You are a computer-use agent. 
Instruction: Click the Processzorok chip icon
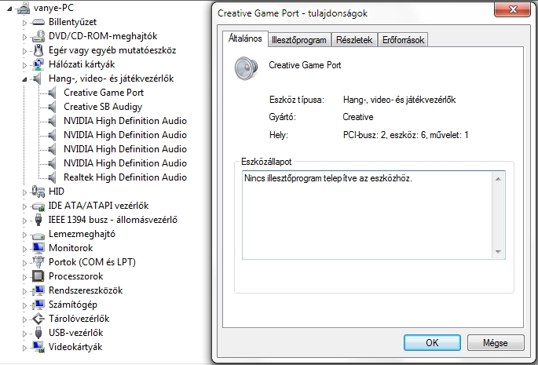[38, 276]
